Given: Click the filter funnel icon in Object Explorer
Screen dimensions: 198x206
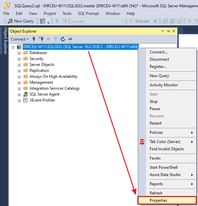Looking at the screenshot, I should (x=56, y=39).
